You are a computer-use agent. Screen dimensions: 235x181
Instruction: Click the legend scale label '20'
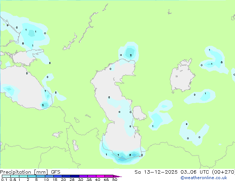point(63,180)
